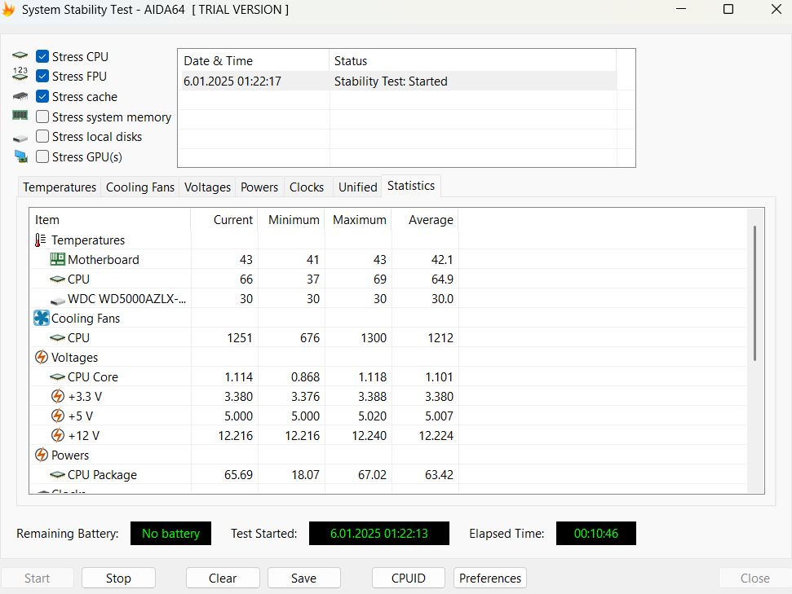Viewport: 792px width, 594px height.
Task: Uncheck the Stress CPU checkbox
Action: 42,56
